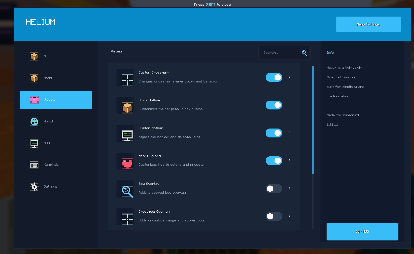This screenshot has width=414, height=254.
Task: Open the Settings category
Action: pyautogui.click(x=56, y=187)
